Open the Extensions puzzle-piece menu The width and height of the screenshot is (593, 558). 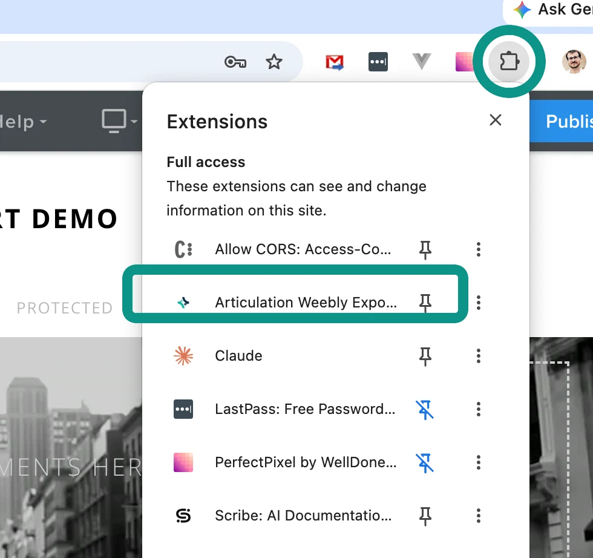pyautogui.click(x=509, y=61)
